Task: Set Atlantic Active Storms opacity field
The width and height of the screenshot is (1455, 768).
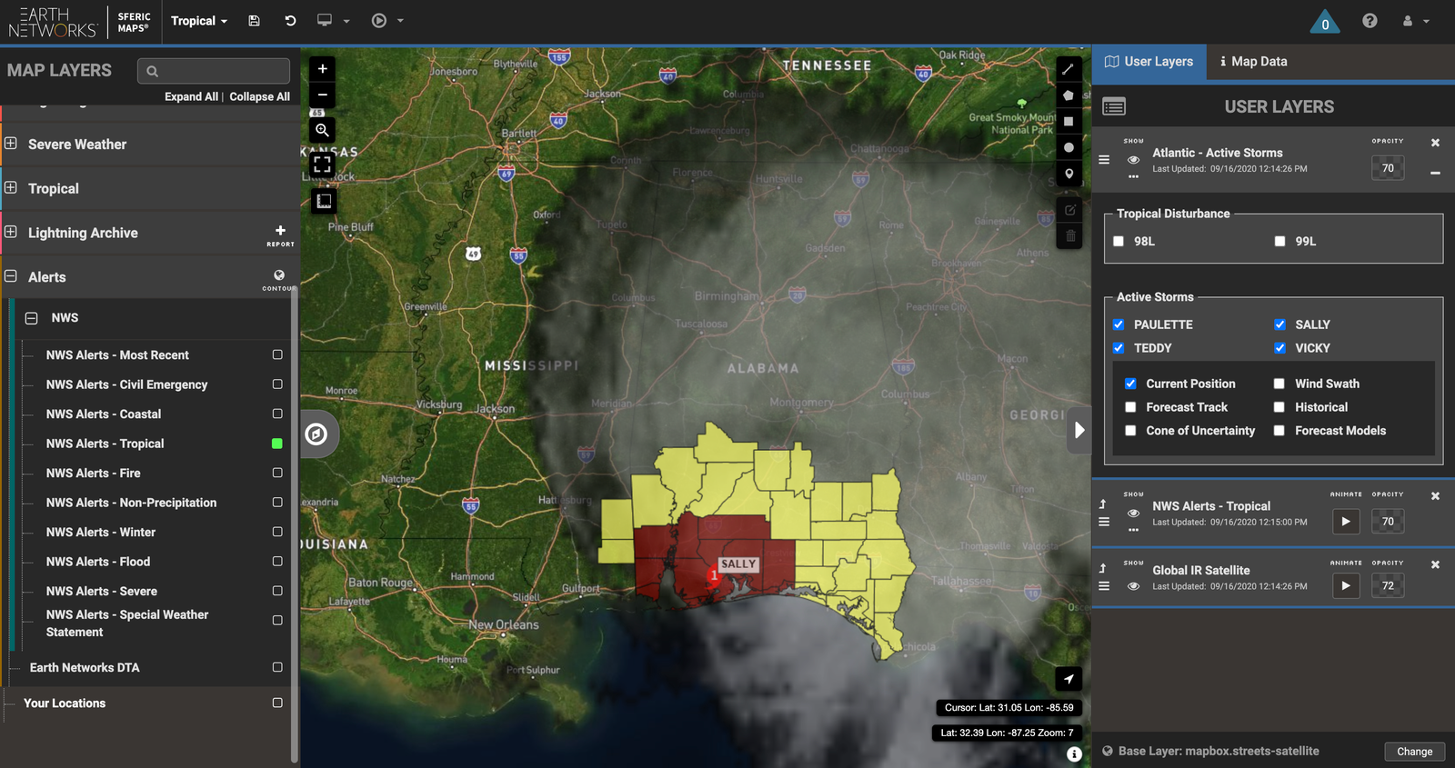Action: (x=1388, y=168)
